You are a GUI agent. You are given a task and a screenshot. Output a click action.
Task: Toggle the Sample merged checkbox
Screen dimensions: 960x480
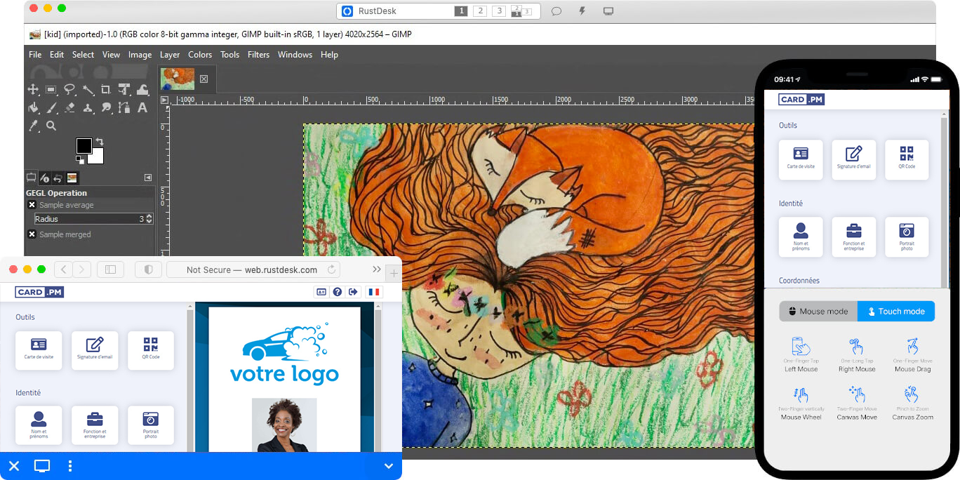(x=32, y=234)
